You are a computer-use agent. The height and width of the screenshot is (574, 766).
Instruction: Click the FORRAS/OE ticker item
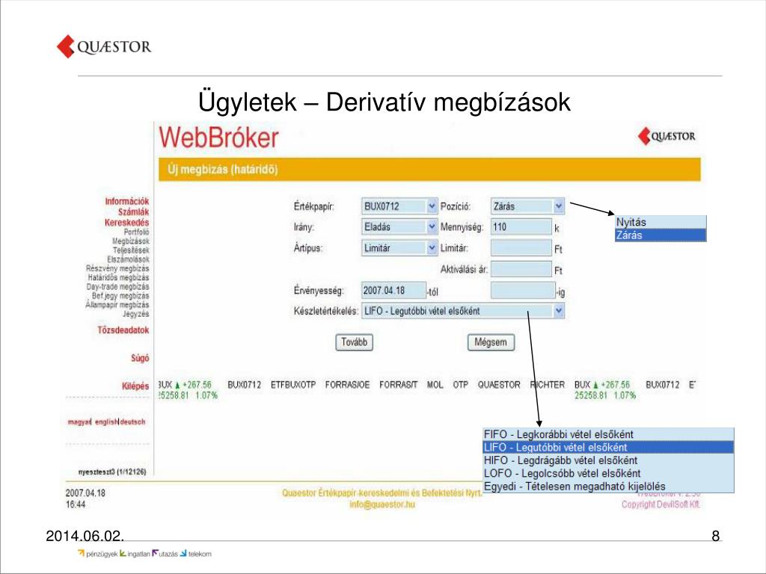[347, 385]
